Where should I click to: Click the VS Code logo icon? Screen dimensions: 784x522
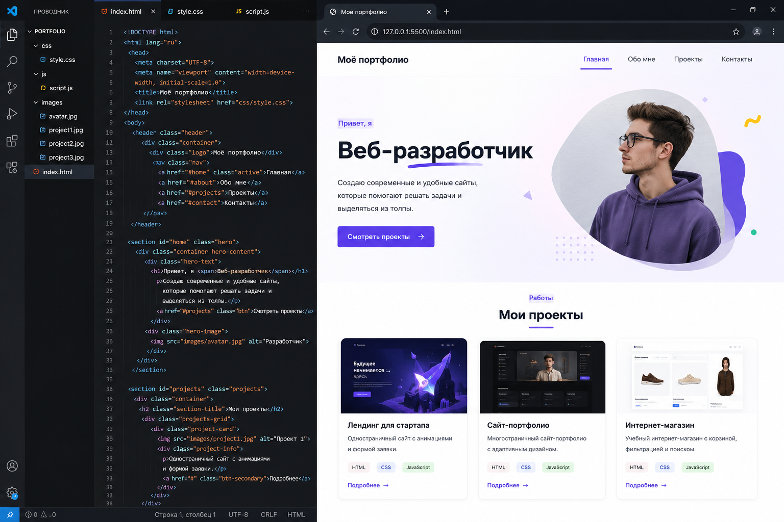(12, 11)
